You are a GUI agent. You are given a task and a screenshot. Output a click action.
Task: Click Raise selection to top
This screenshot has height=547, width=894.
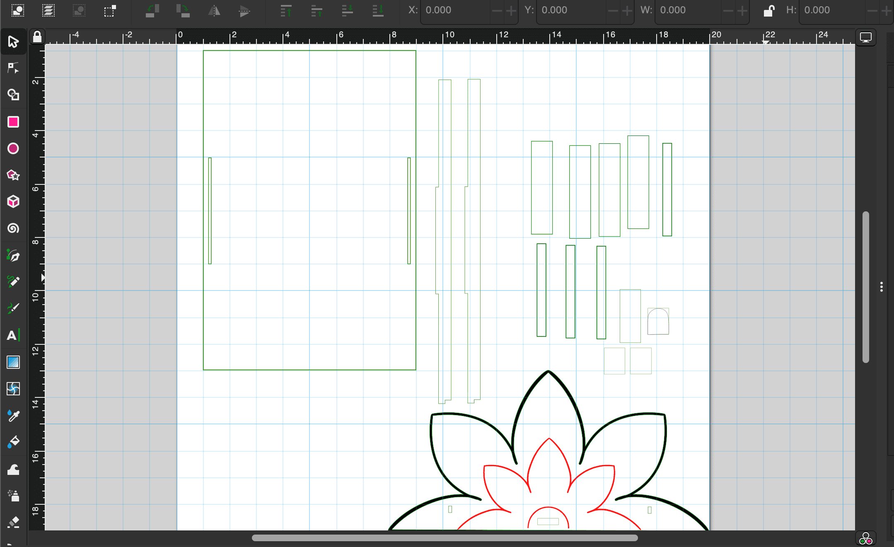tap(286, 10)
